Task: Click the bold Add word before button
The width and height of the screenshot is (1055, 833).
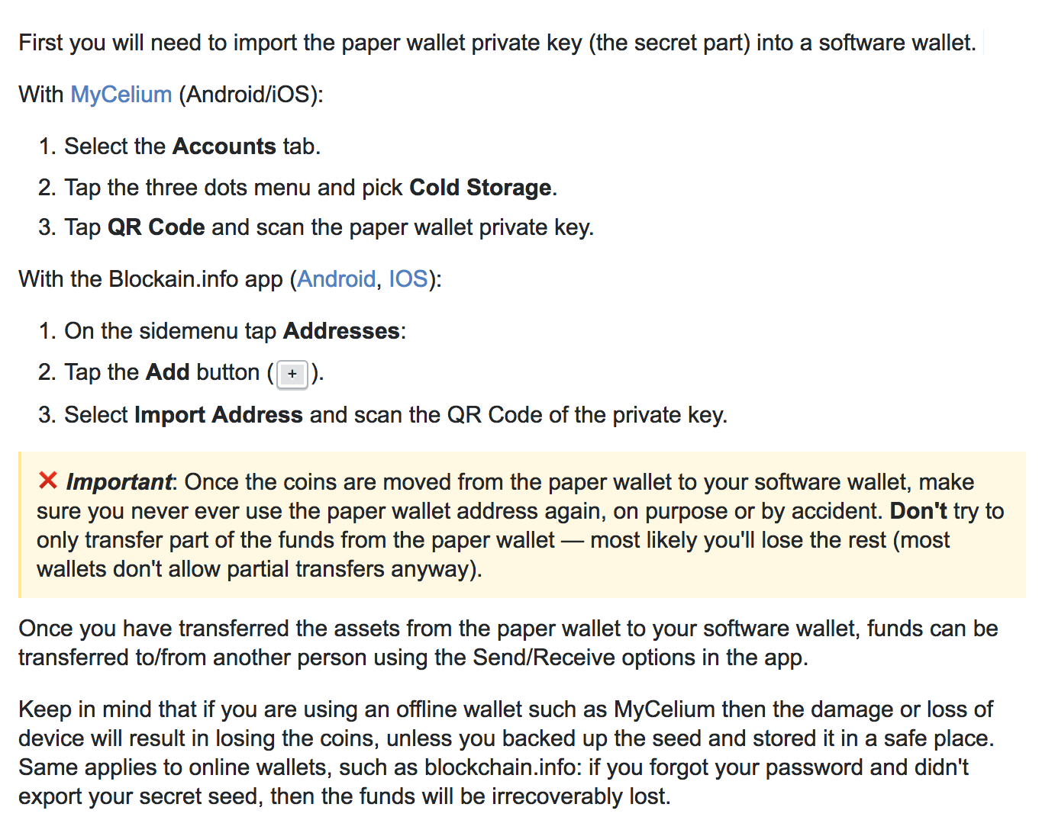Action: click(167, 372)
